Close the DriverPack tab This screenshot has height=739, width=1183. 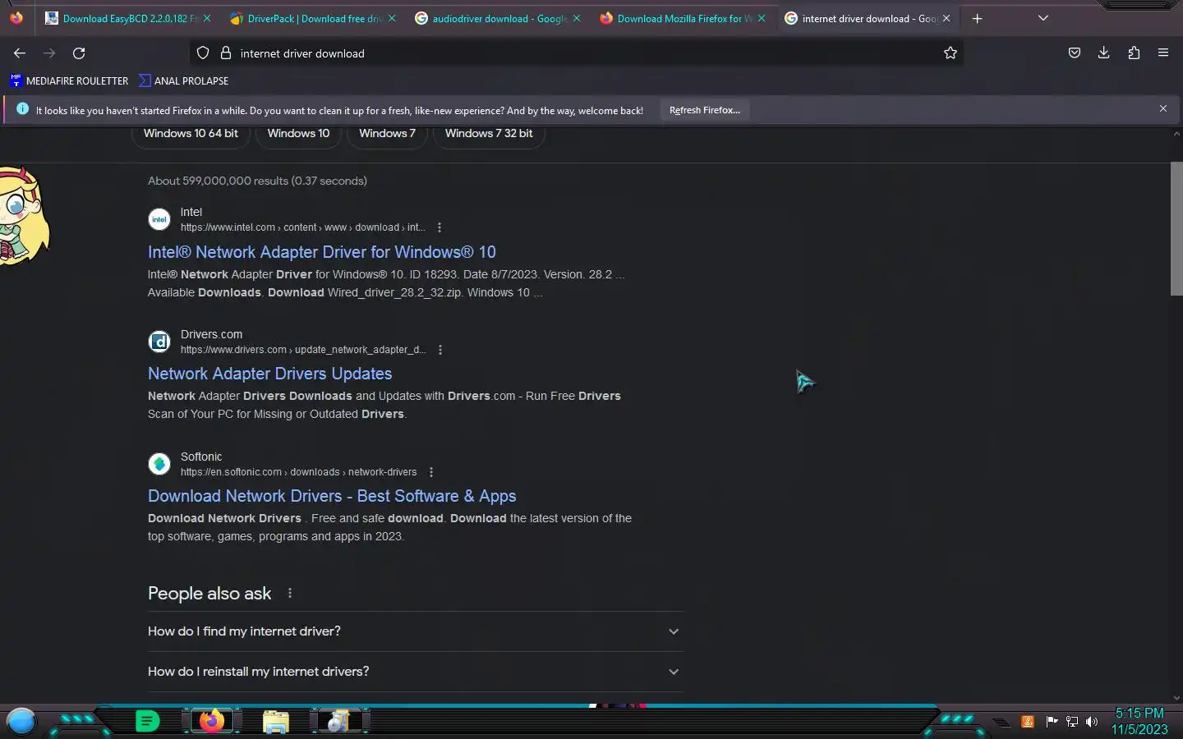point(392,18)
